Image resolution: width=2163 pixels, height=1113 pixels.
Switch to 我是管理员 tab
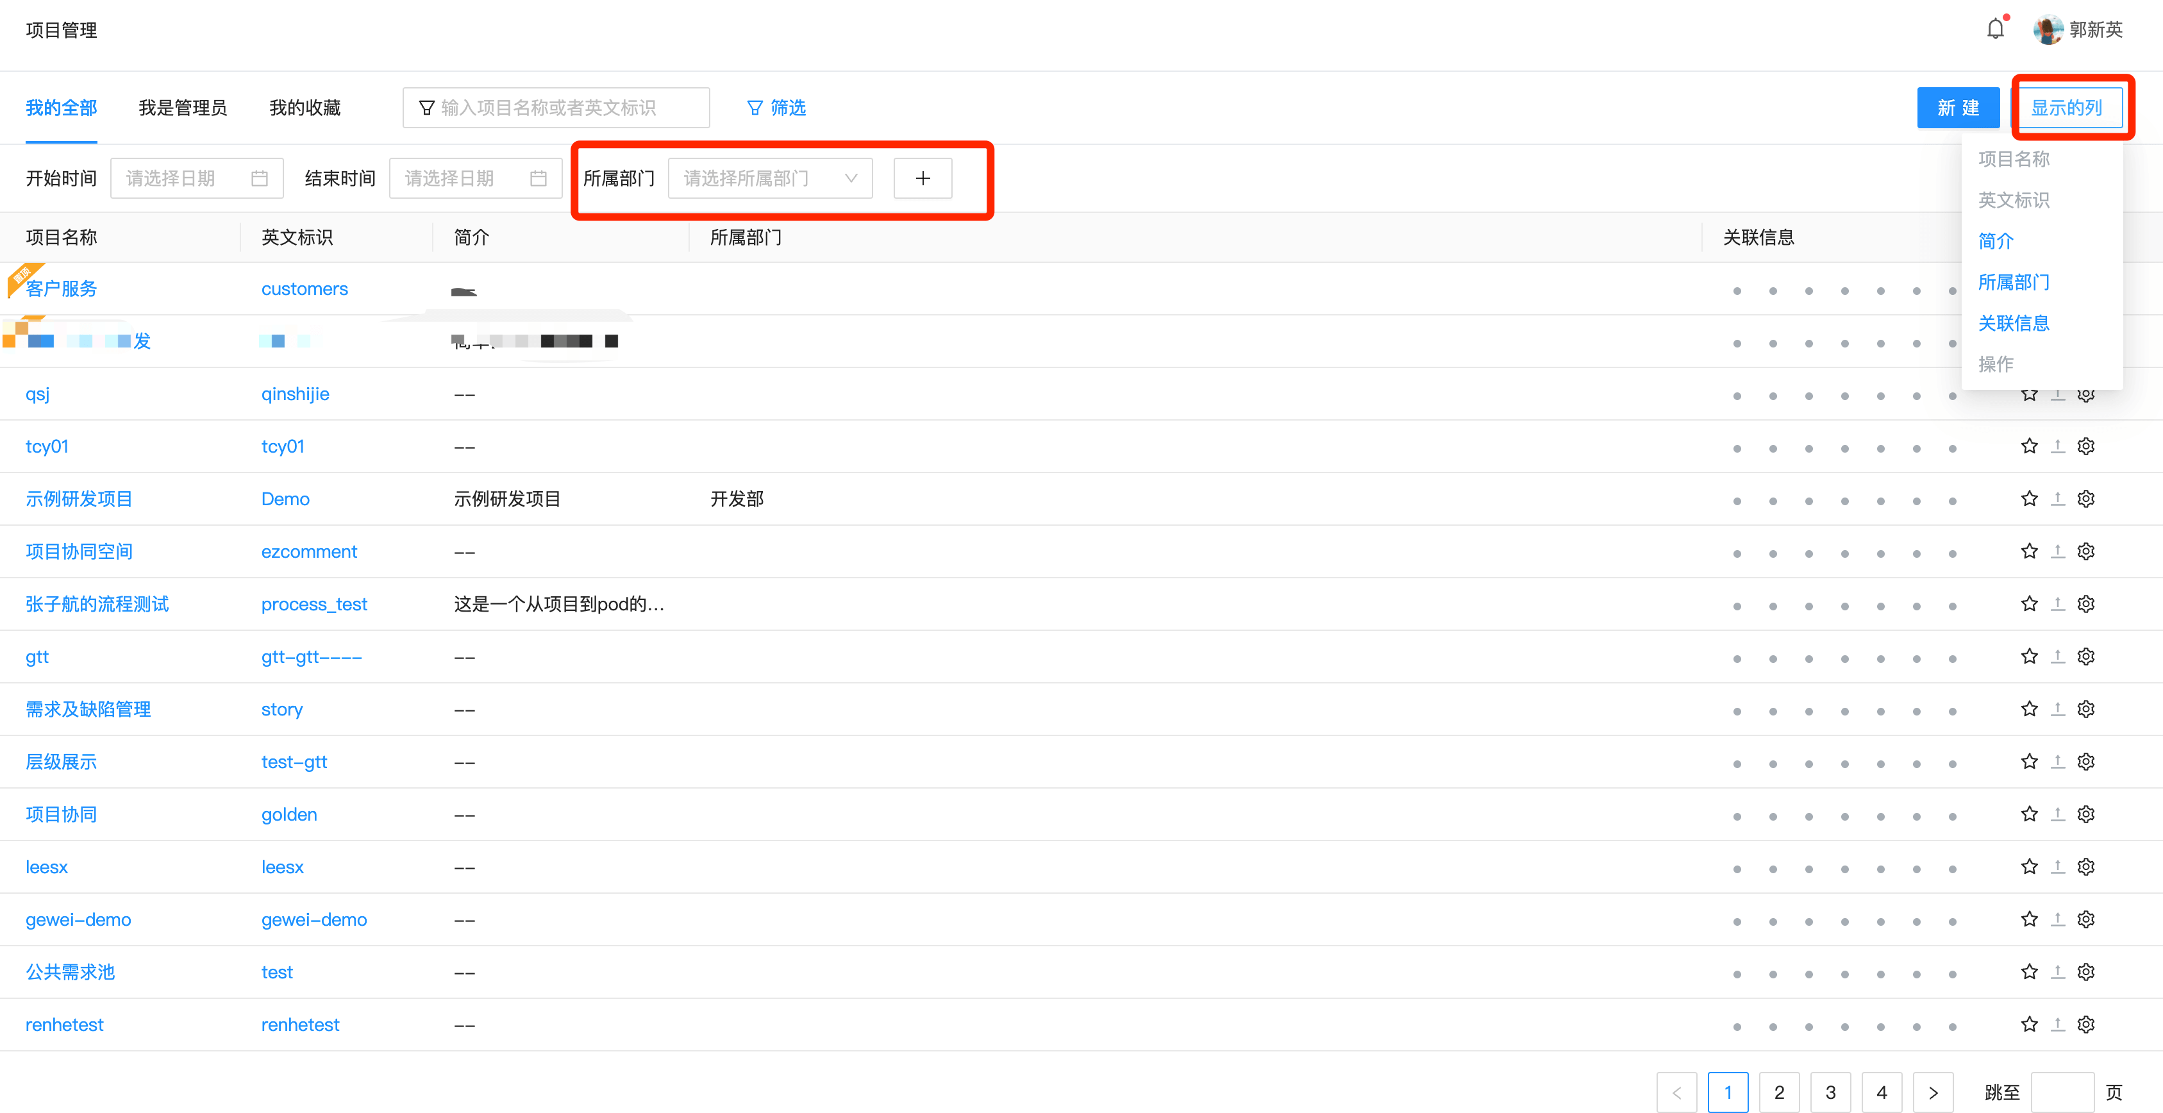tap(182, 108)
